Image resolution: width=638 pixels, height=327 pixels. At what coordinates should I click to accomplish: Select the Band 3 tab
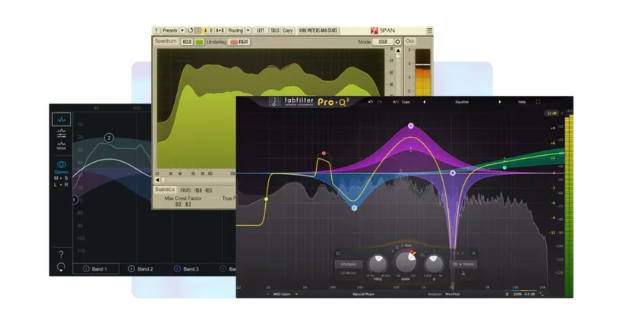tap(187, 268)
